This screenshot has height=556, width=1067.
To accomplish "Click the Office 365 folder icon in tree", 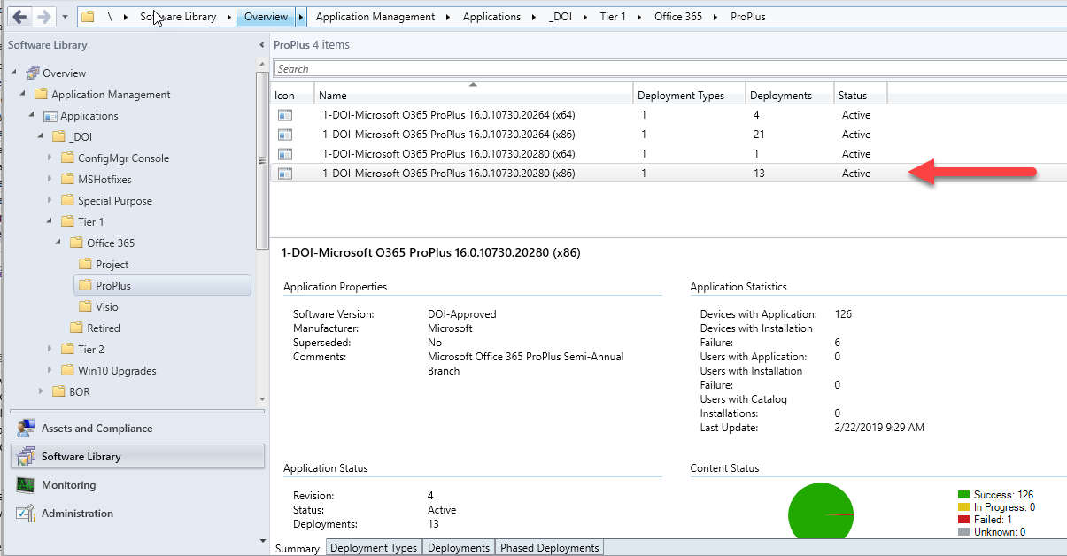I will (x=77, y=243).
